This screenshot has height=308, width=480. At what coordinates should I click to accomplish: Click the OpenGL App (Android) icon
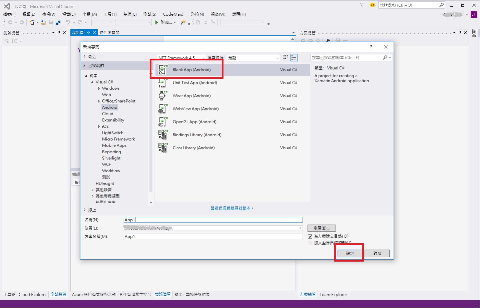pyautogui.click(x=163, y=121)
